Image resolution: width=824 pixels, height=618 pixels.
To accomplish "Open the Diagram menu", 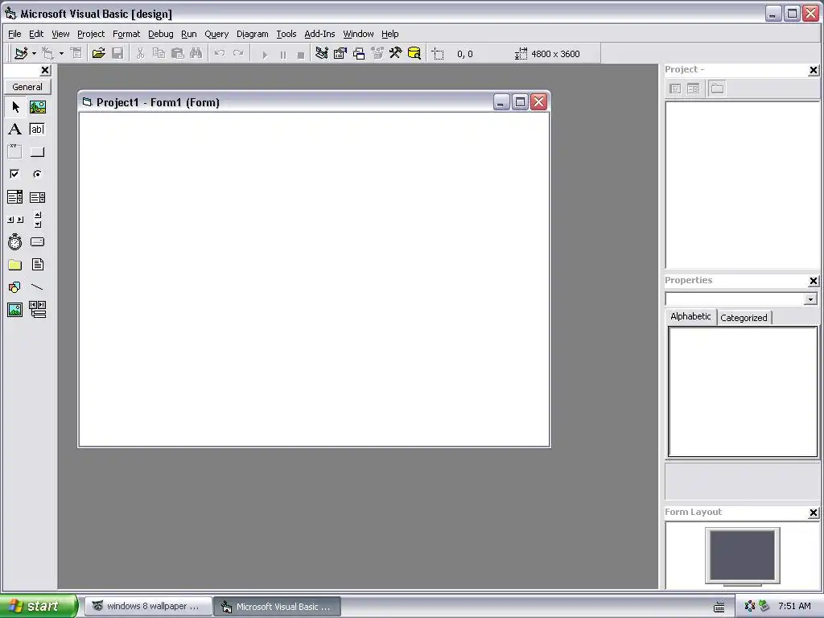I will (252, 34).
